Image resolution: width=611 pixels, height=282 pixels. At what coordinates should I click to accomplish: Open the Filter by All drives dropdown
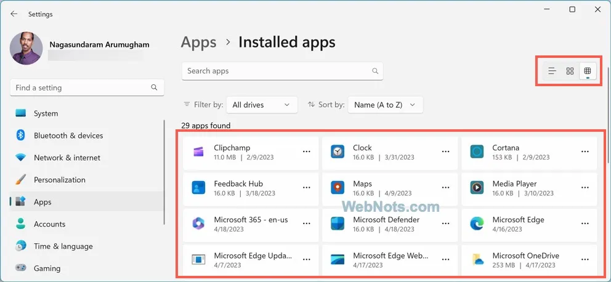pos(262,105)
